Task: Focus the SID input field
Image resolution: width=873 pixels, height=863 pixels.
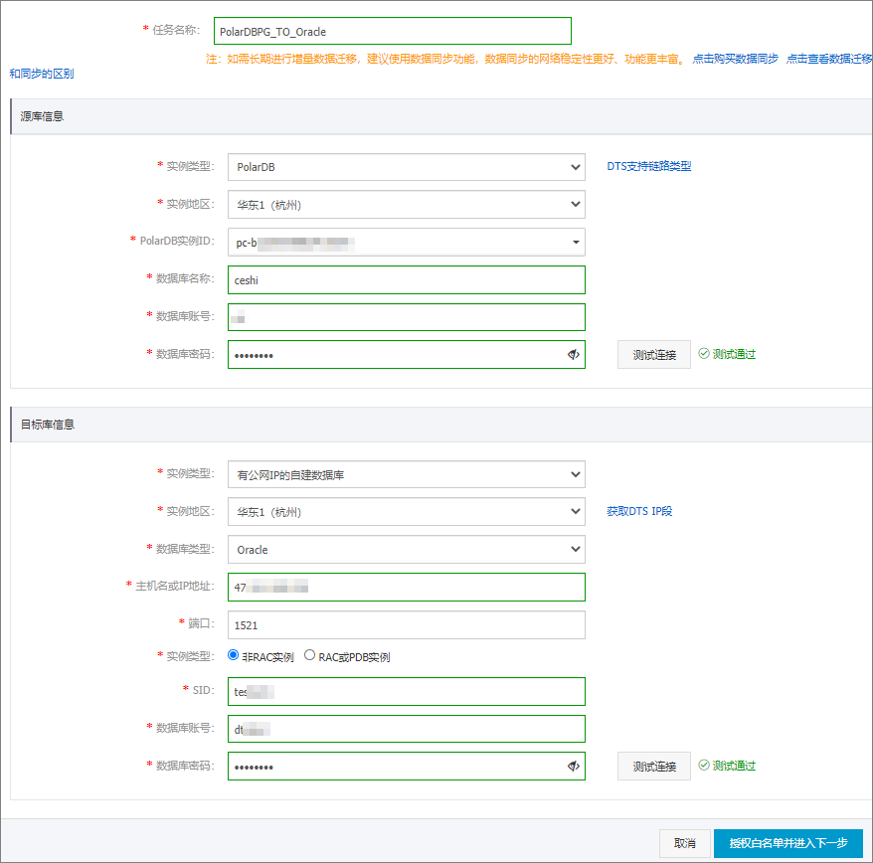Action: (407, 692)
